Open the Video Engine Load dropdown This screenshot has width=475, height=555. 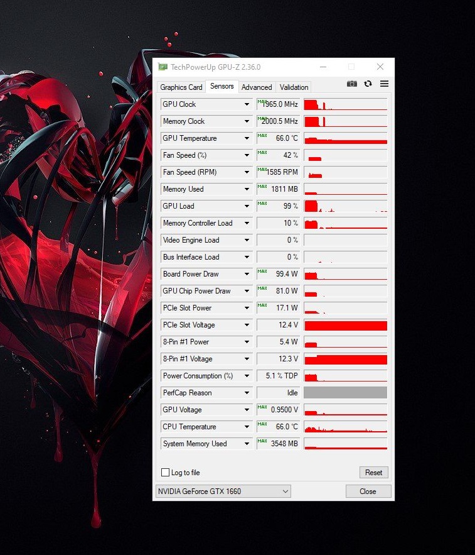(247, 240)
